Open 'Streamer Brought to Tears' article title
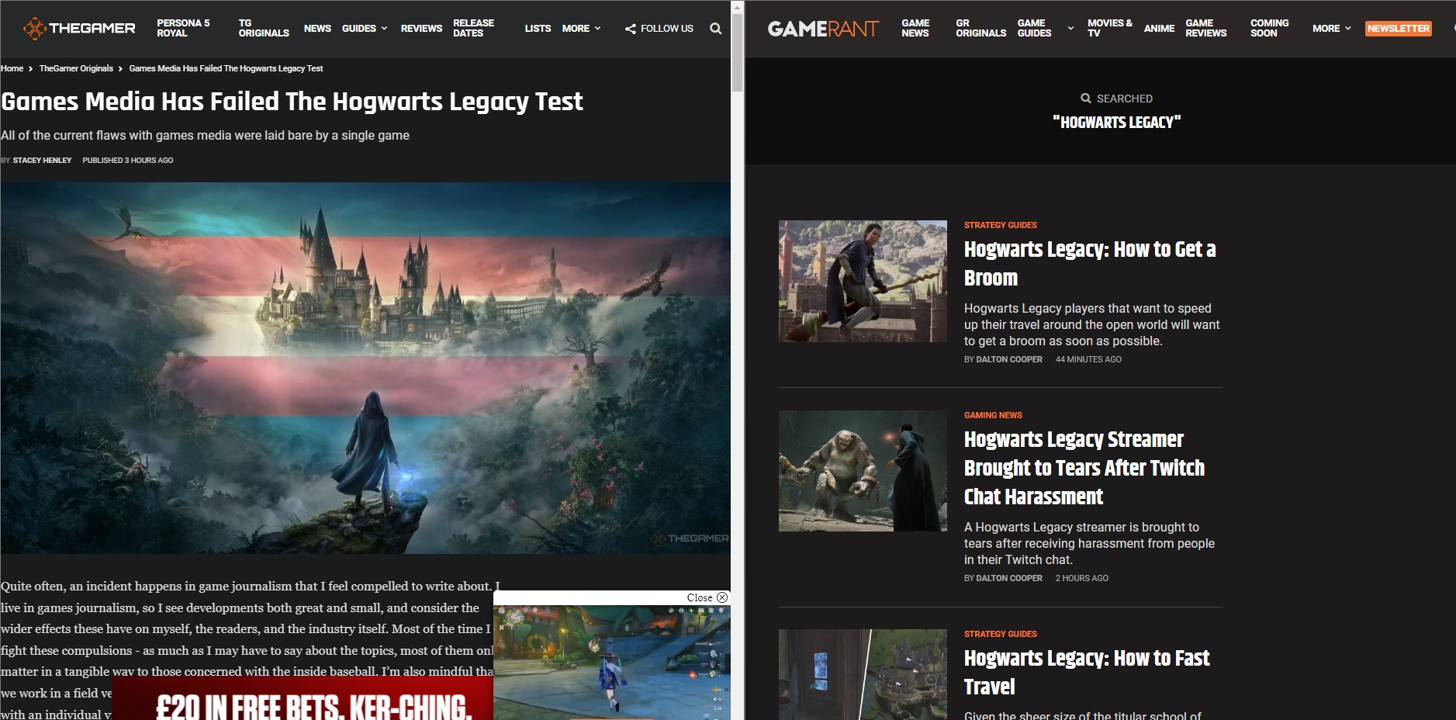This screenshot has height=720, width=1456. pos(1084,468)
